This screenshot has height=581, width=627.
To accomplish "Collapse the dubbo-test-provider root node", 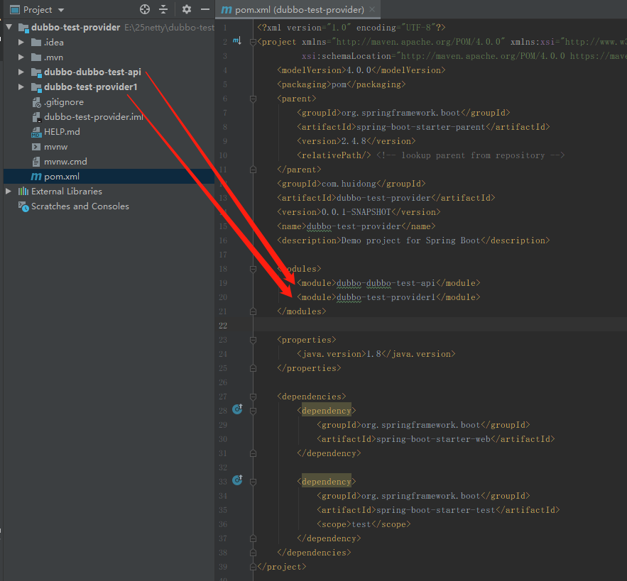I will pyautogui.click(x=9, y=27).
